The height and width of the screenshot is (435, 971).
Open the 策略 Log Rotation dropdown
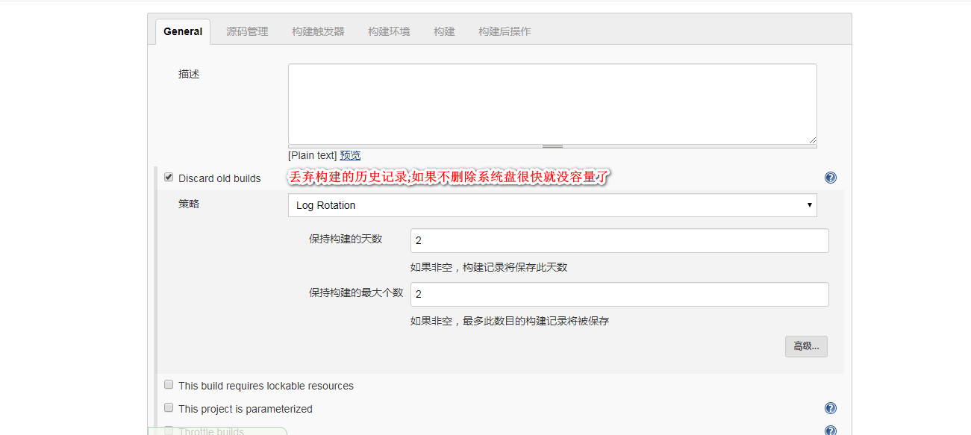(552, 205)
